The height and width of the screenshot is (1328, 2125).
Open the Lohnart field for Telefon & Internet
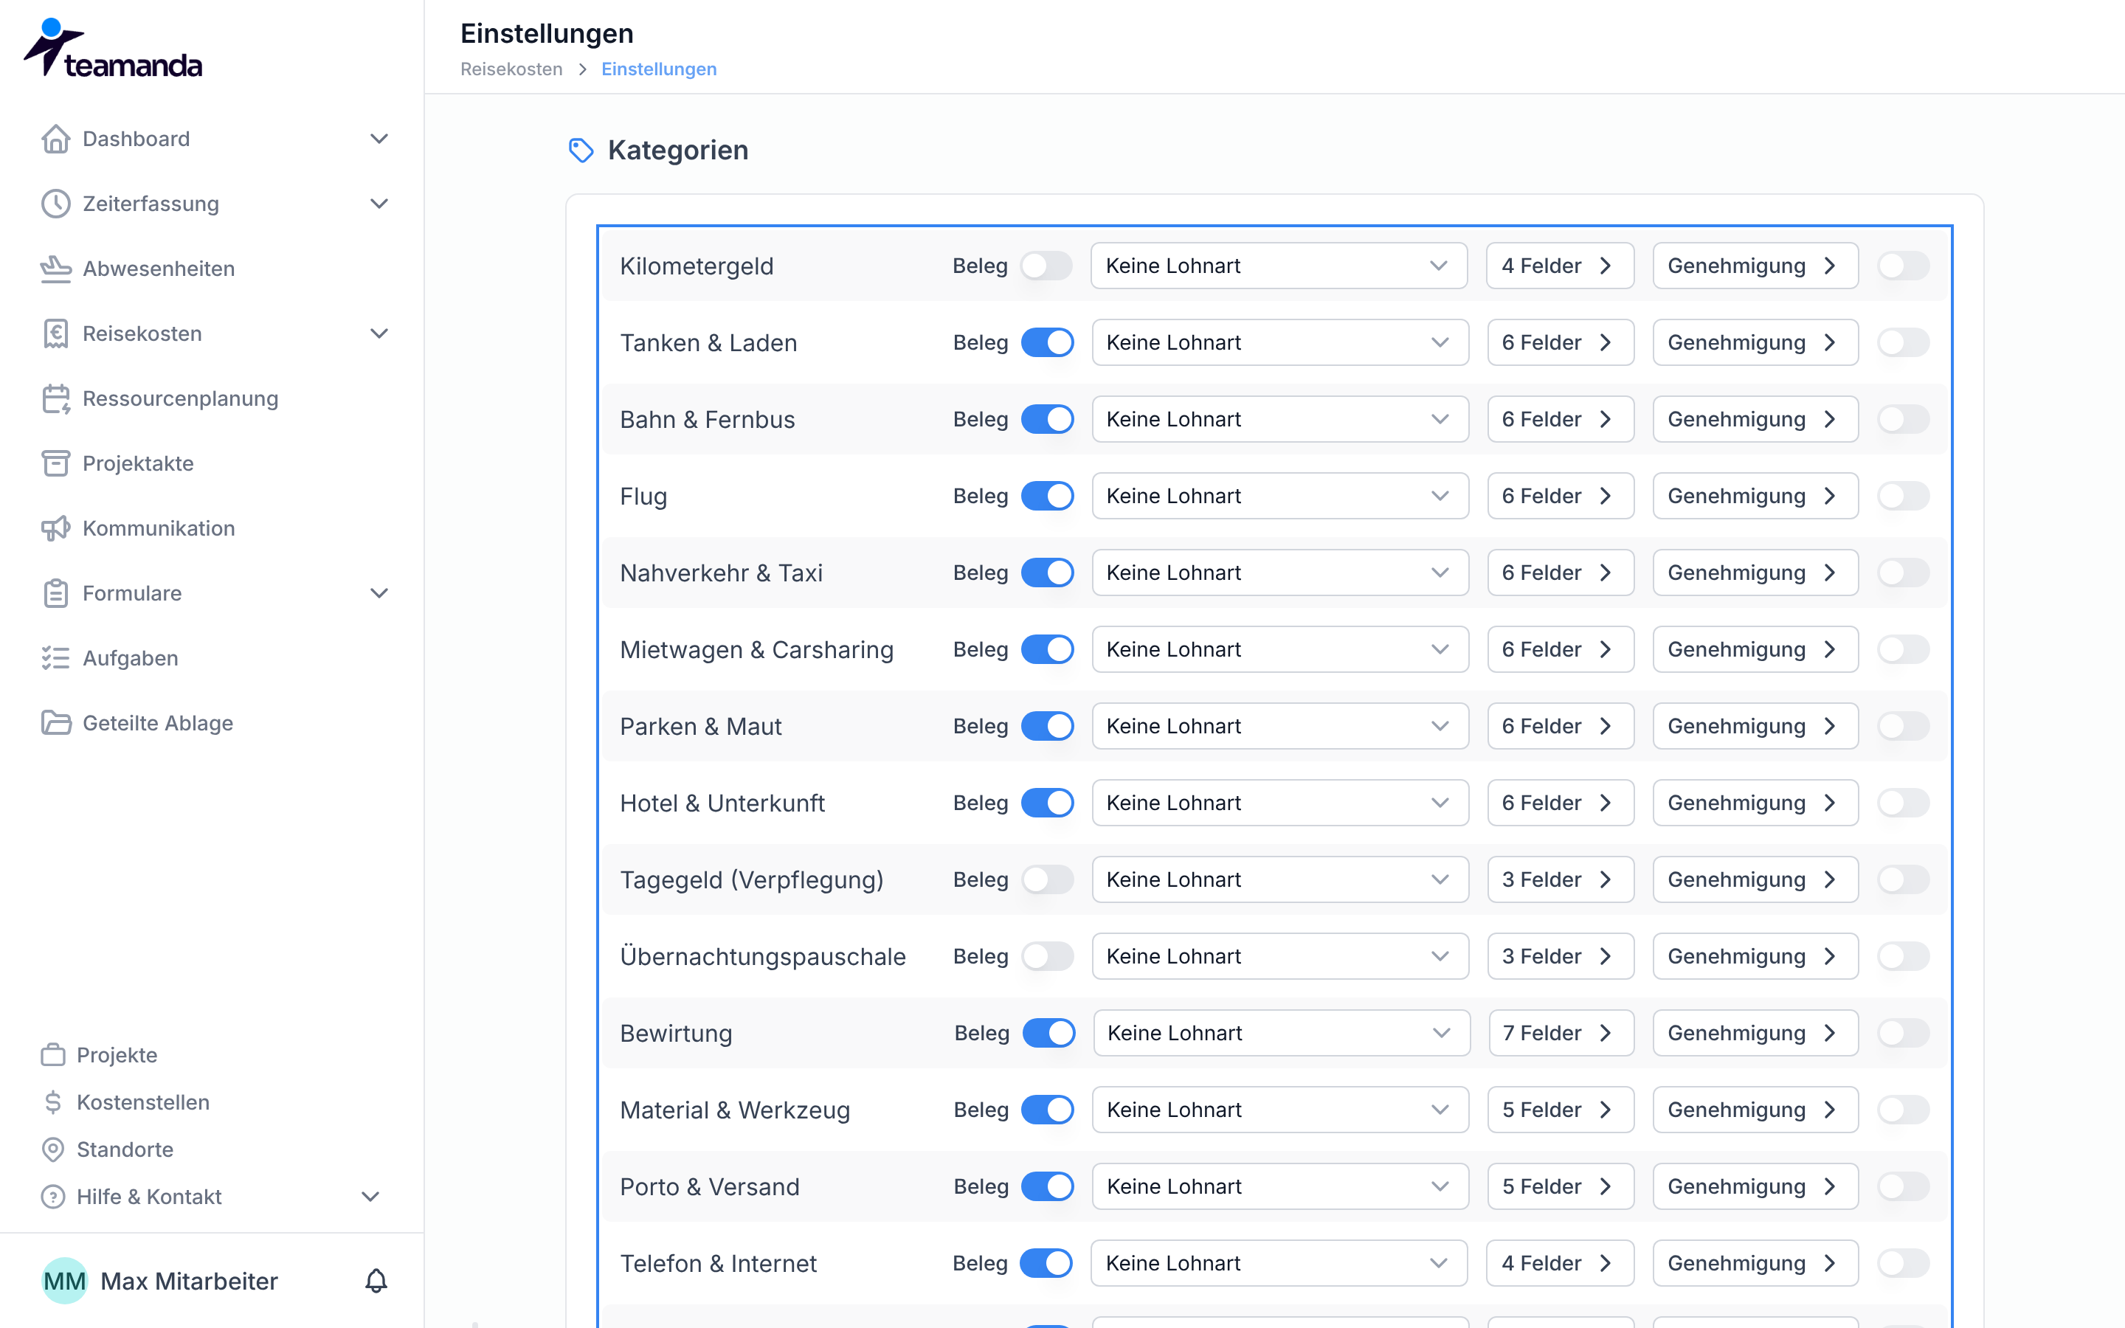(1279, 1264)
